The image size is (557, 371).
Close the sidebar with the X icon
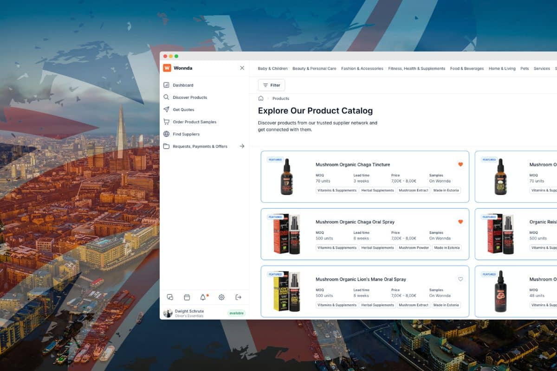coord(242,68)
